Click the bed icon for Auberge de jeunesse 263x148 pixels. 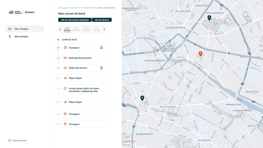(x=65, y=58)
